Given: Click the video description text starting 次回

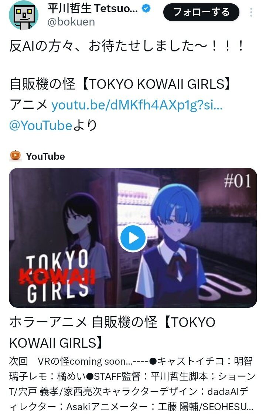Looking at the screenshot, I should (132, 384).
